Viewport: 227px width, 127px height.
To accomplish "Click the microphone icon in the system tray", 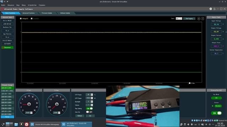I will pos(192,125).
